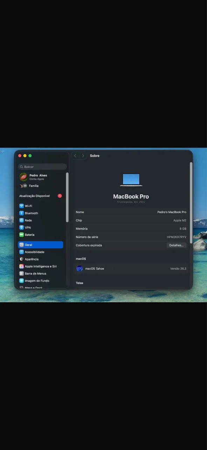Viewport: 207px width, 450px height.
Task: Open the Imagem de Fundo icon
Action: 21,281
